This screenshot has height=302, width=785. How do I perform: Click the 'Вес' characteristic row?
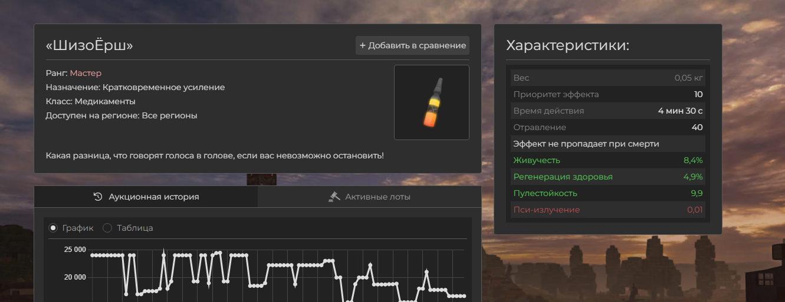608,78
